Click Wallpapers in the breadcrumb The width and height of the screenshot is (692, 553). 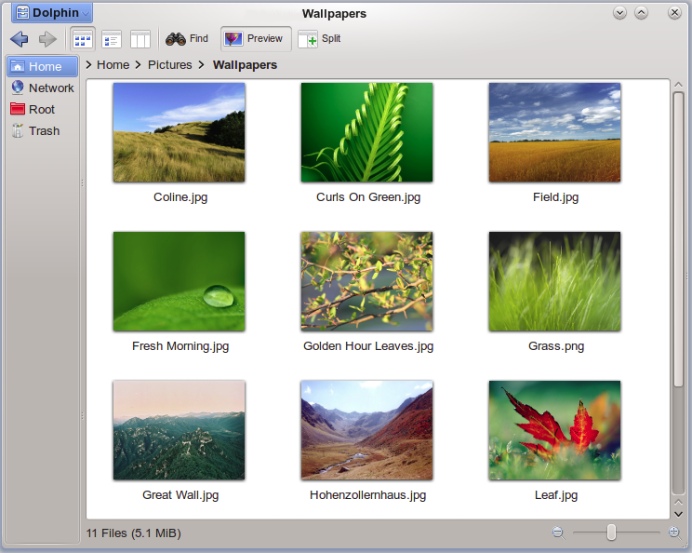click(x=245, y=65)
